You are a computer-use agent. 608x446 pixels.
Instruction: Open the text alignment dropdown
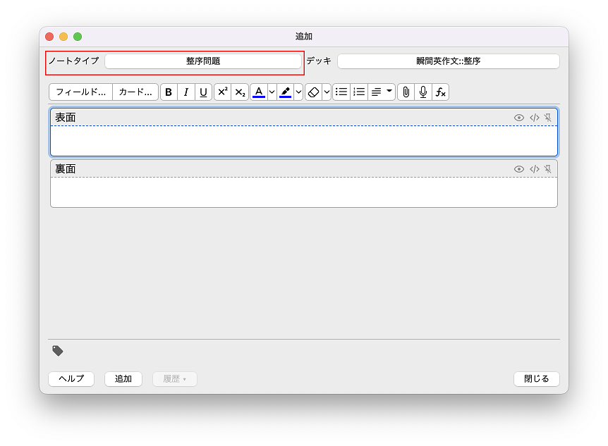[382, 92]
